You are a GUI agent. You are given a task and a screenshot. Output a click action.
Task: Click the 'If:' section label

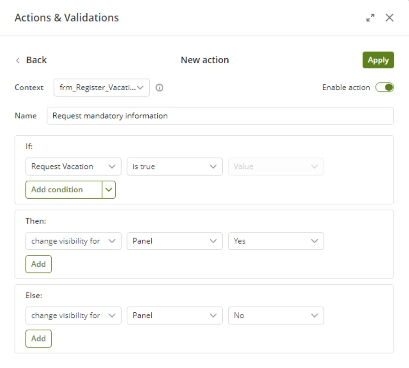coord(29,146)
